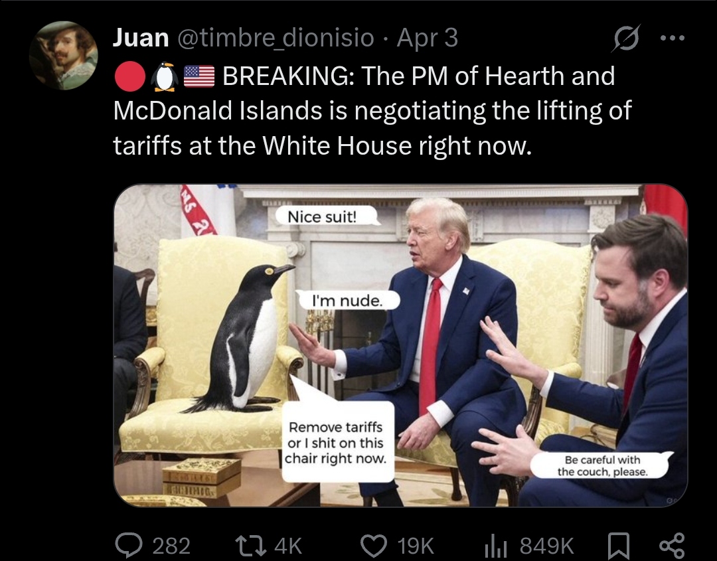Open the three-dot more options menu
This screenshot has width=717, height=561.
click(673, 38)
